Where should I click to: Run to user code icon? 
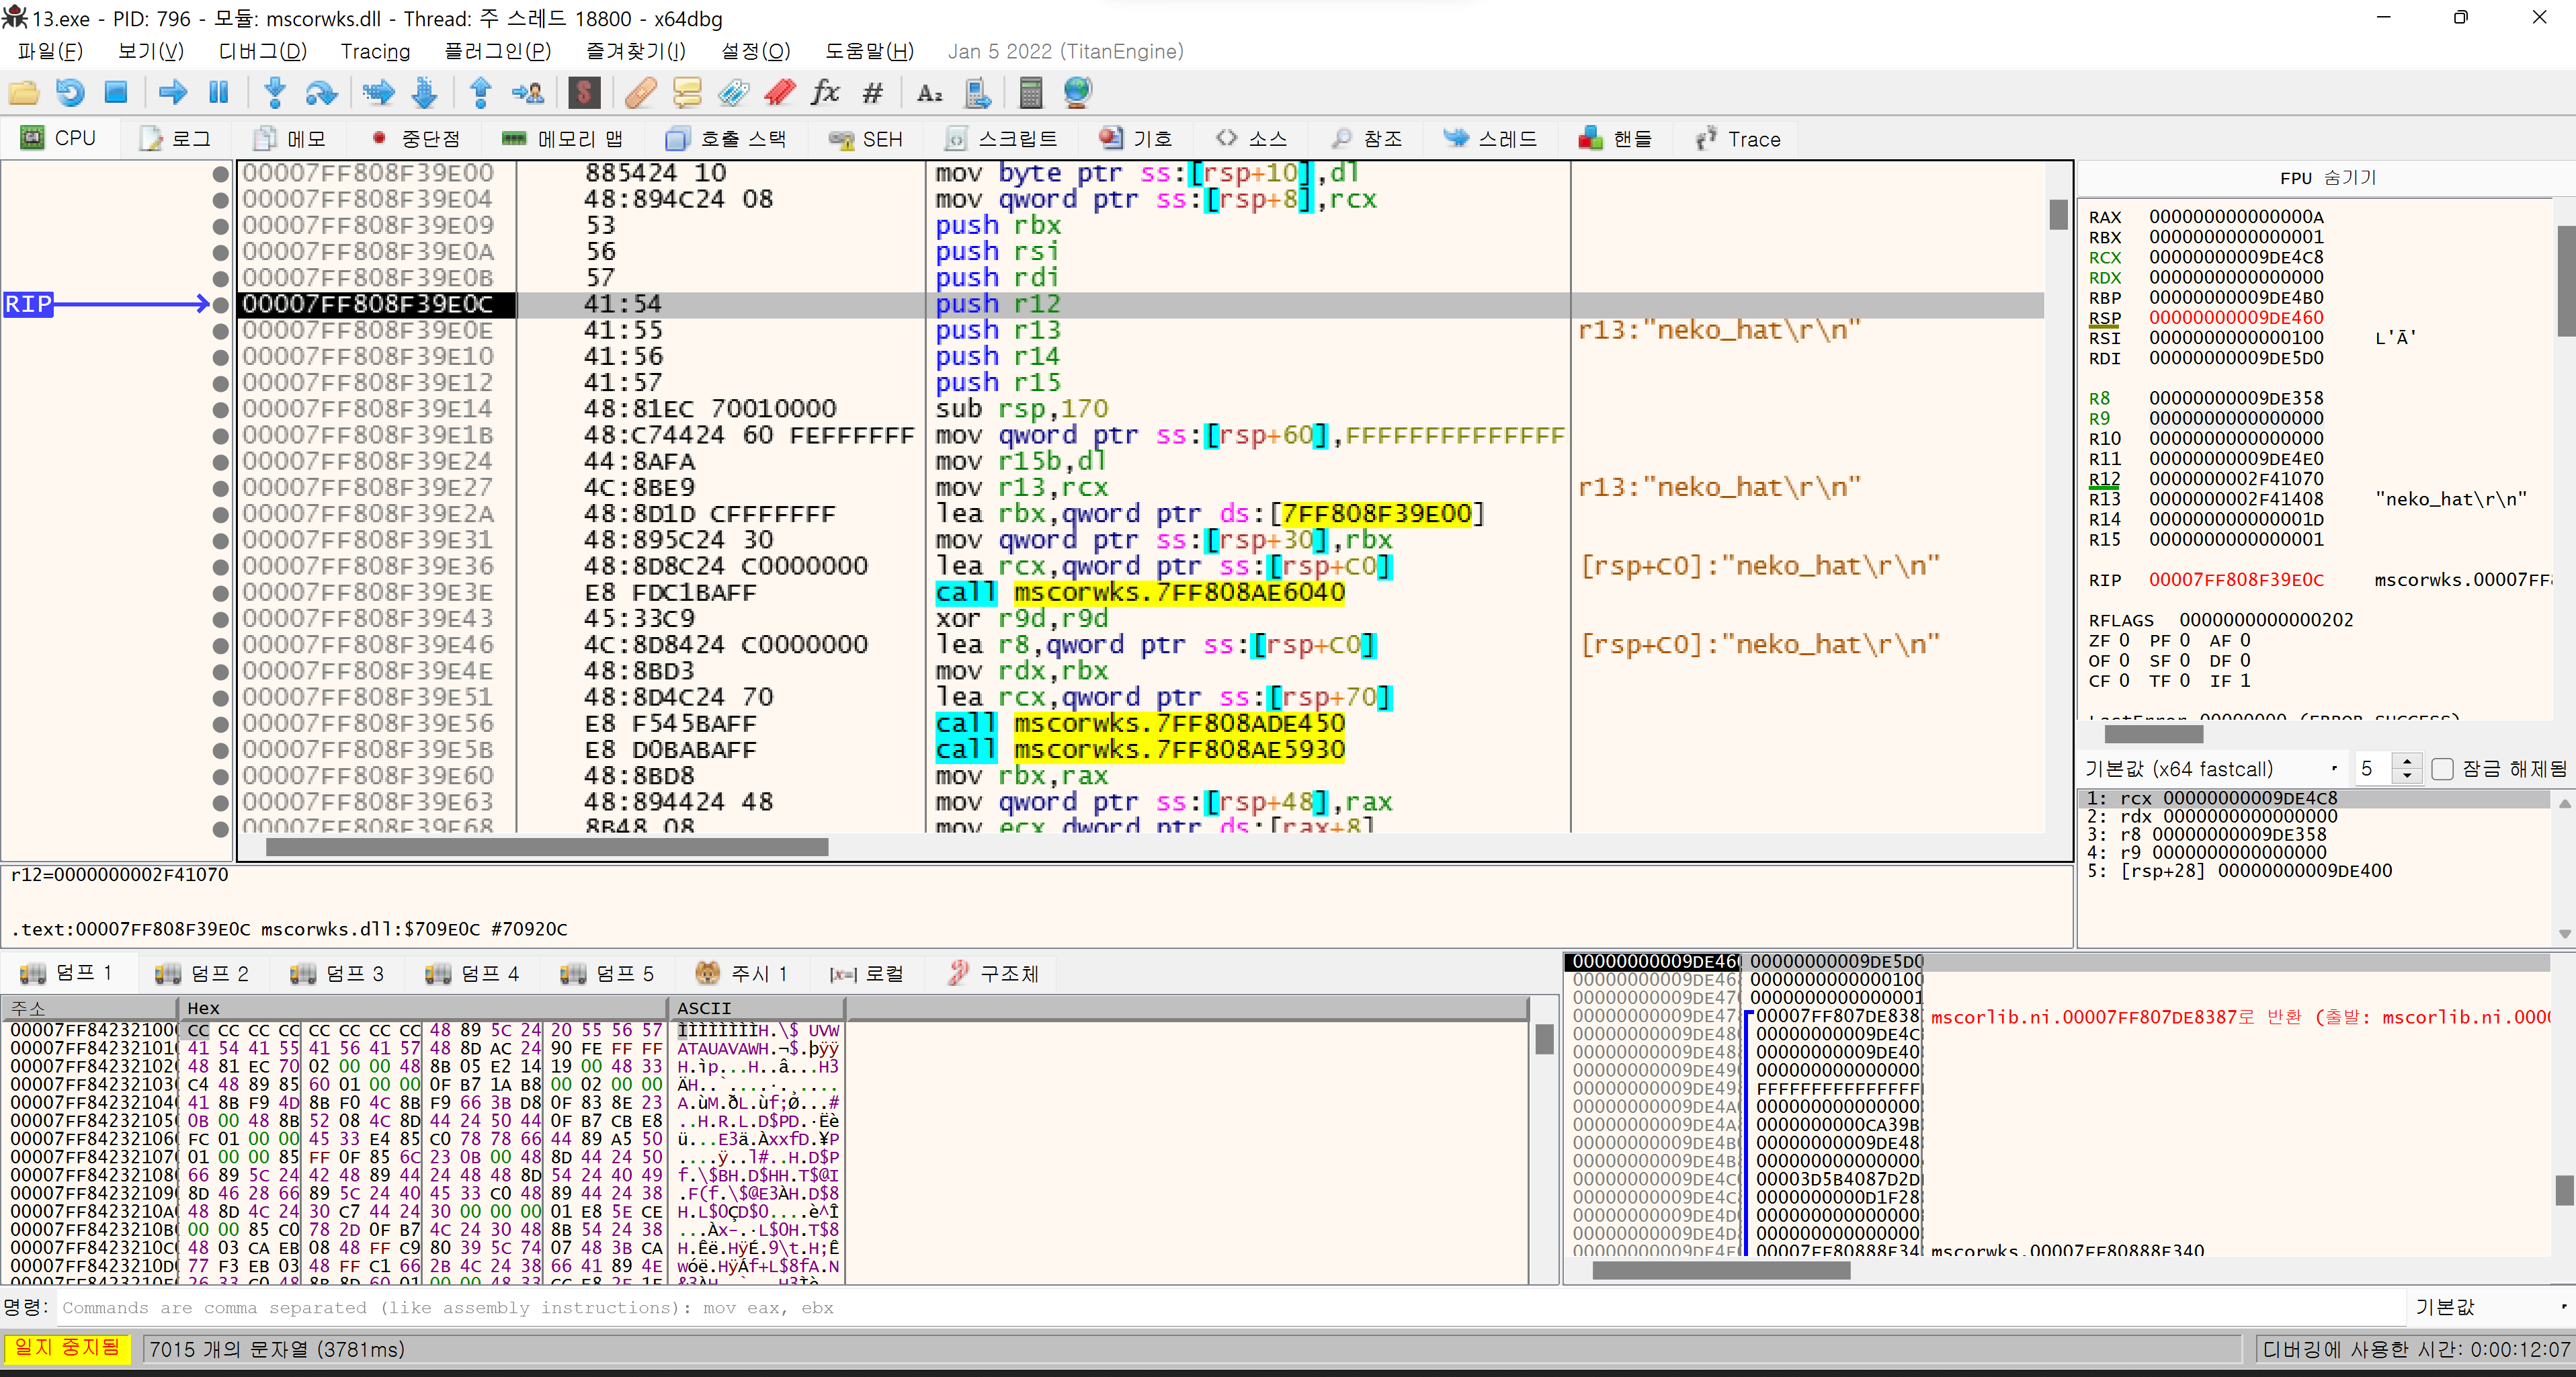[x=527, y=93]
